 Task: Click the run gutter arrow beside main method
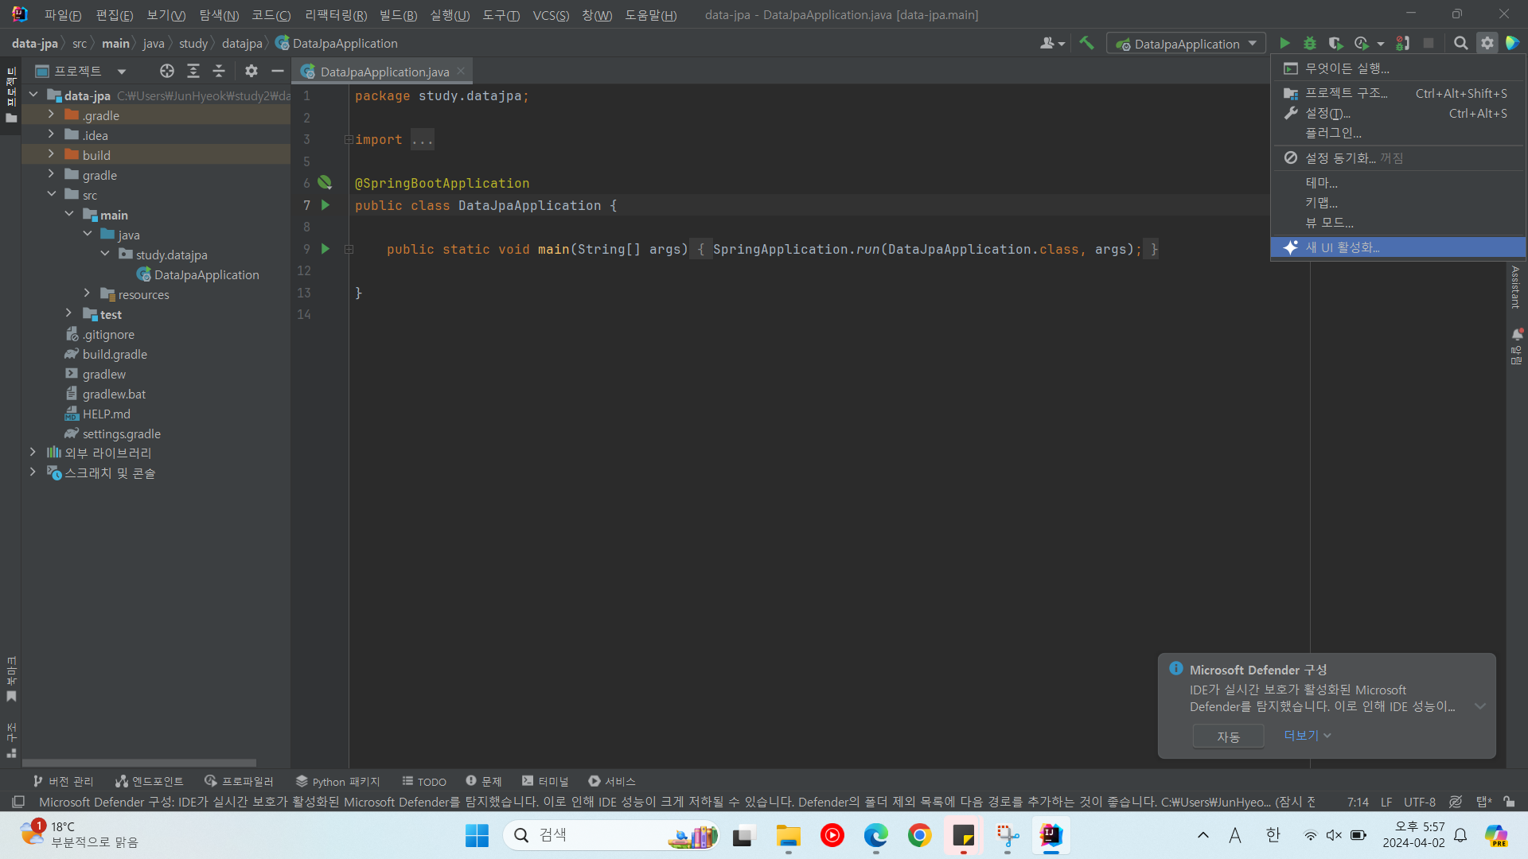(x=325, y=249)
